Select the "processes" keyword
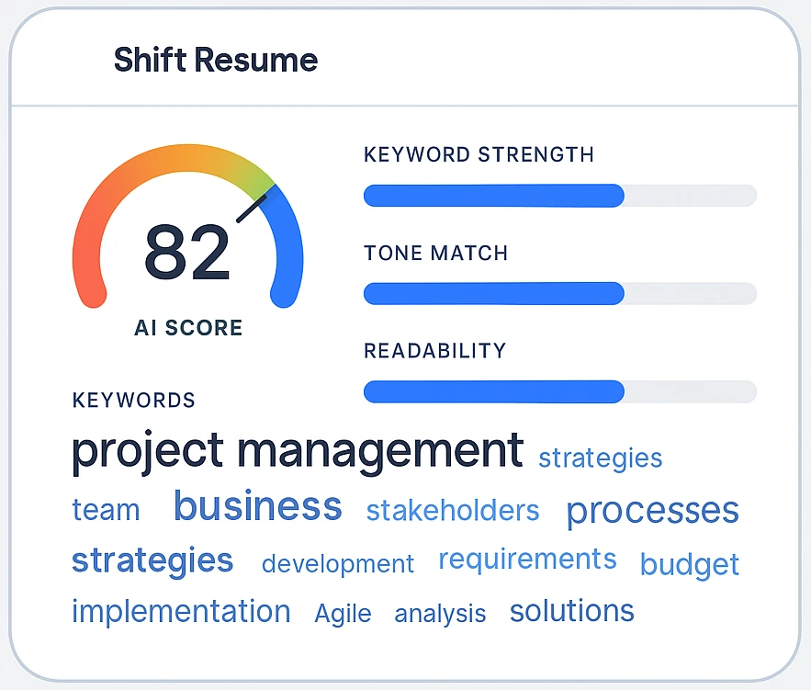This screenshot has width=811, height=690. click(x=652, y=510)
